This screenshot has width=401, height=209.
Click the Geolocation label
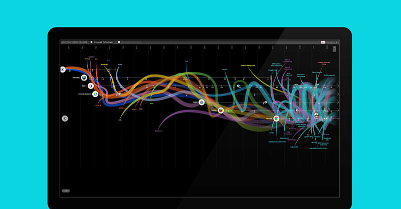(x=284, y=138)
